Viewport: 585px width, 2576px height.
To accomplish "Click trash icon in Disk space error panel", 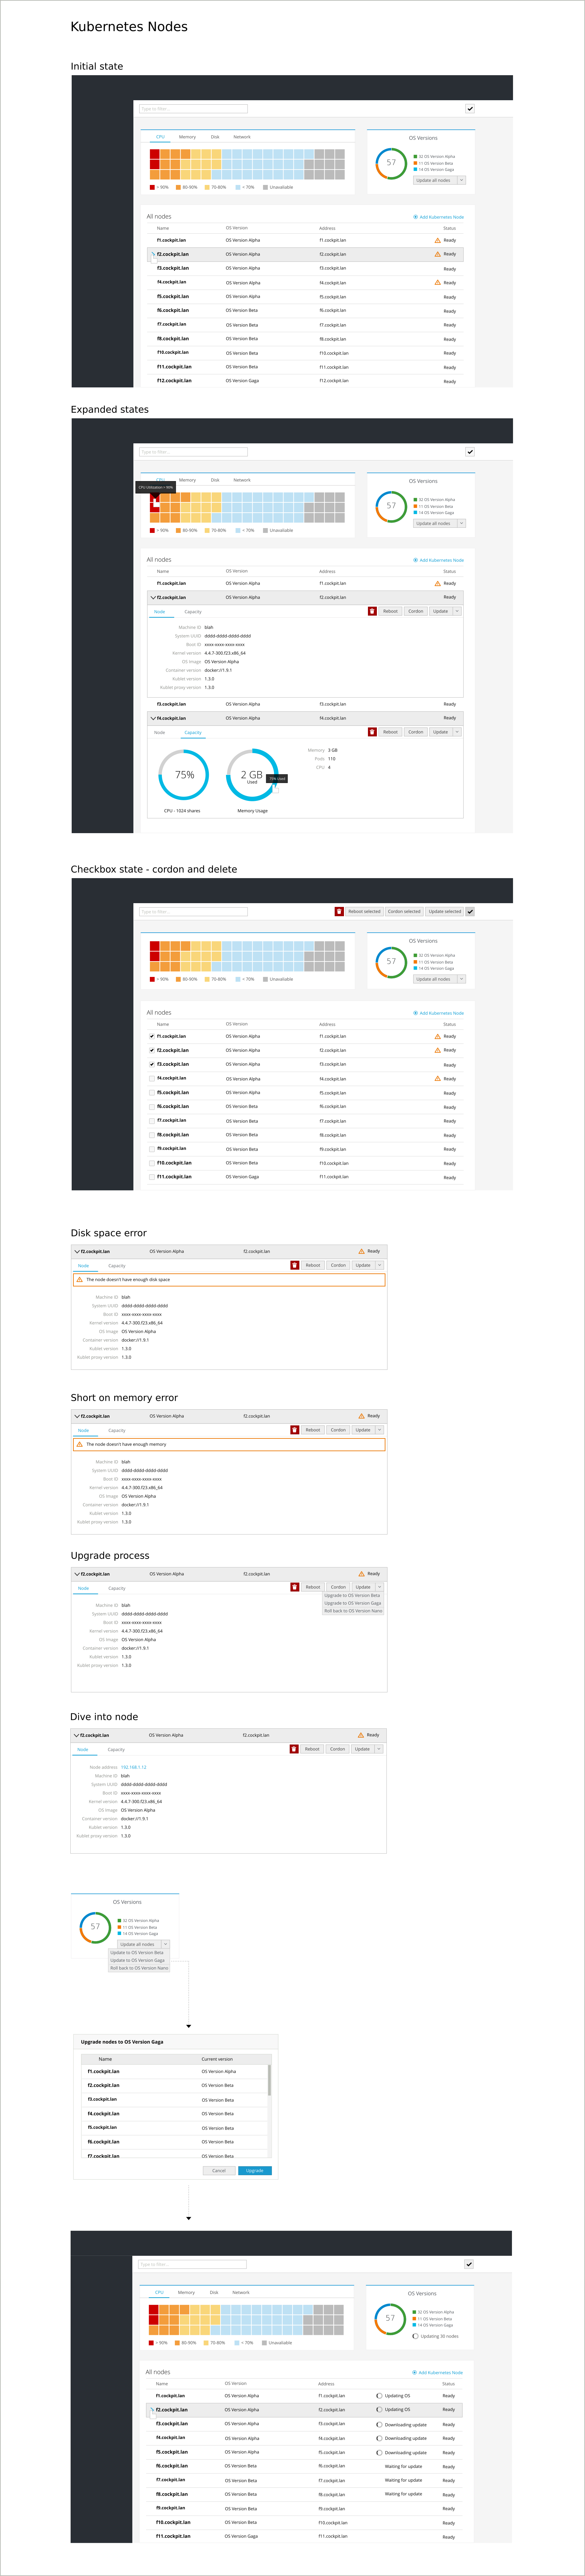I will 295,1265.
